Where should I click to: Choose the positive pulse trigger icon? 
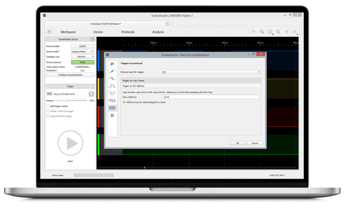112,86
